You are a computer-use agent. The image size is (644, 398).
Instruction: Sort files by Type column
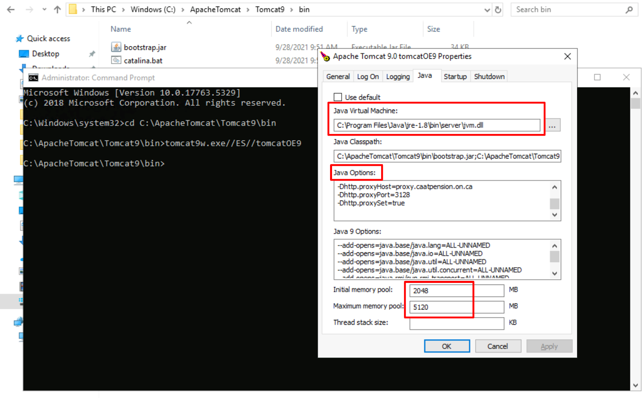tap(359, 29)
